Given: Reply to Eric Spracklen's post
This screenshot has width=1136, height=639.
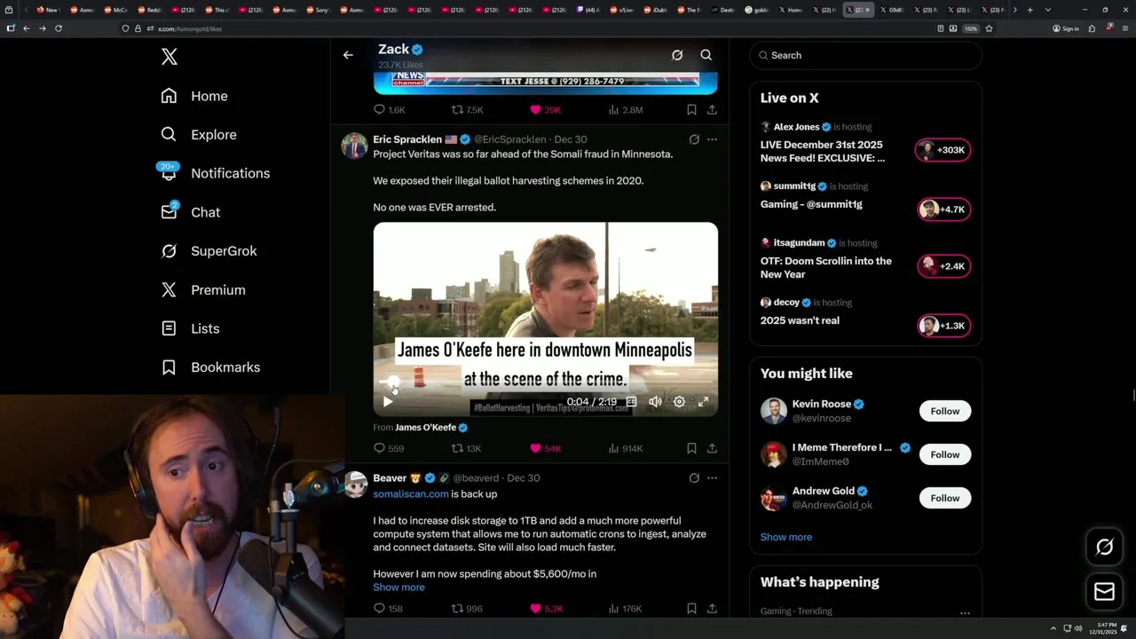Looking at the screenshot, I should click(x=389, y=448).
